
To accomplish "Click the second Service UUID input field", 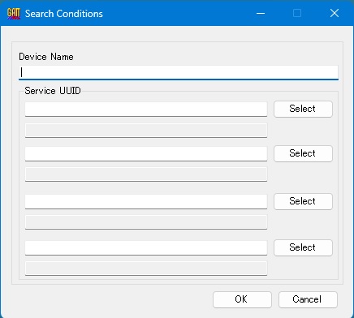I will point(146,154).
